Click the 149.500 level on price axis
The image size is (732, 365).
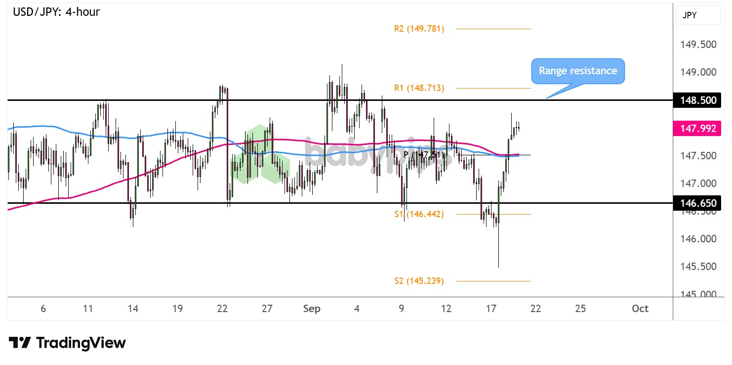[698, 45]
